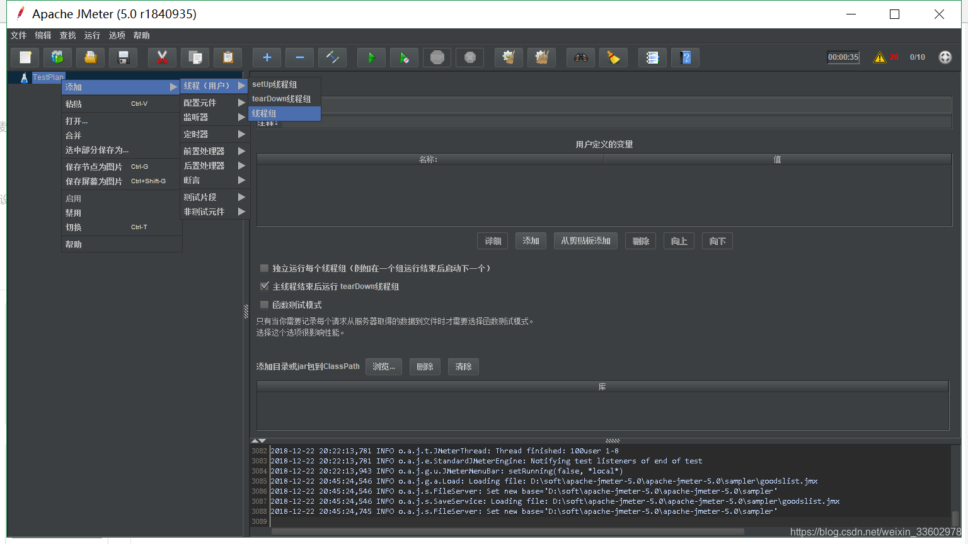Expand the 断言 submenu

(214, 180)
